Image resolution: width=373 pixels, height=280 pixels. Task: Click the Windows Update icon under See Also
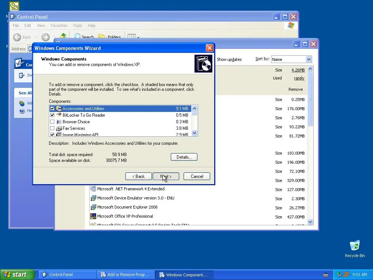click(x=22, y=103)
